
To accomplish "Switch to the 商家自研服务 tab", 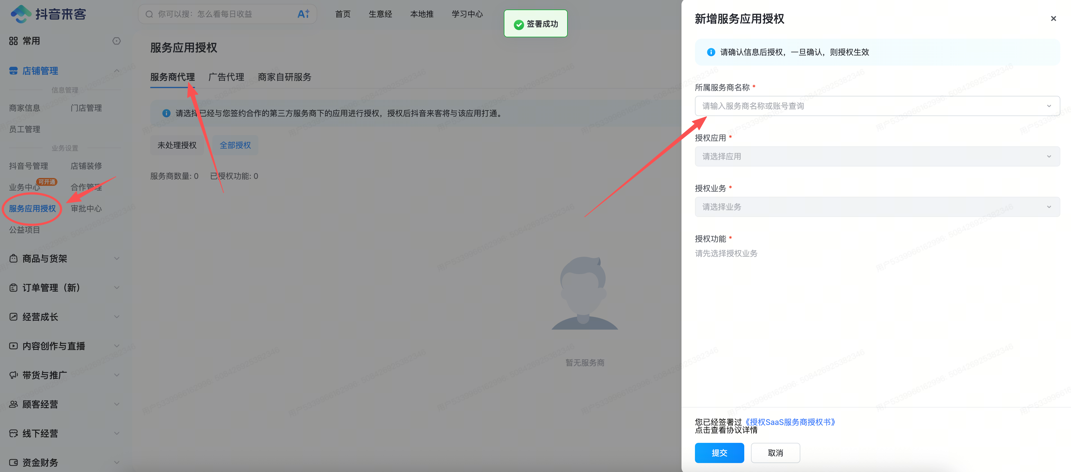I will point(284,77).
